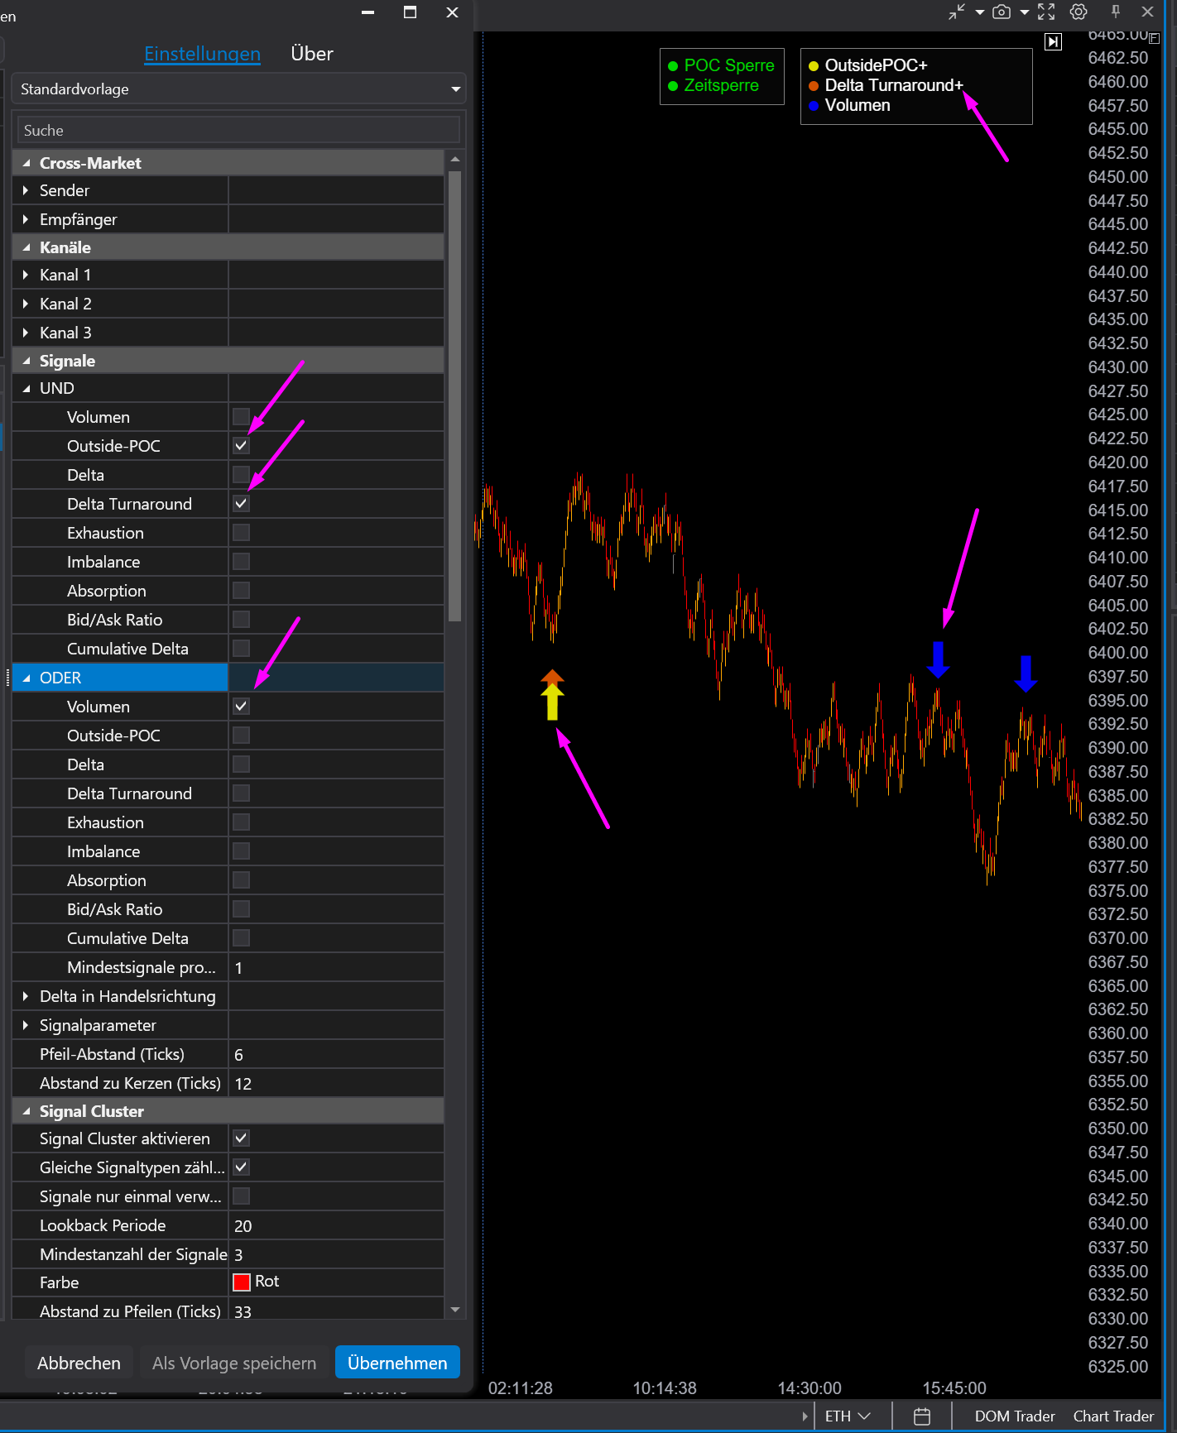The image size is (1177, 1433).
Task: Enable Signale nur einmal verwenden checkbox
Action: pos(241,1196)
